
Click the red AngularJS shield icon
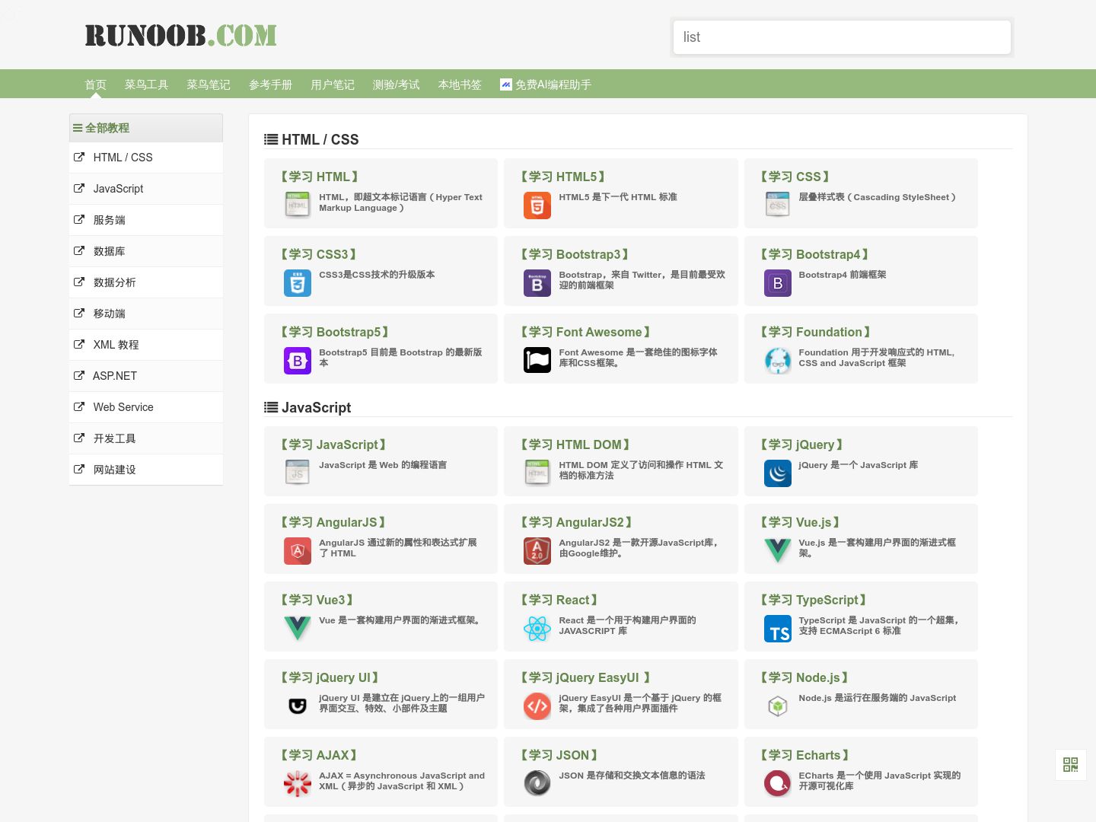[298, 551]
